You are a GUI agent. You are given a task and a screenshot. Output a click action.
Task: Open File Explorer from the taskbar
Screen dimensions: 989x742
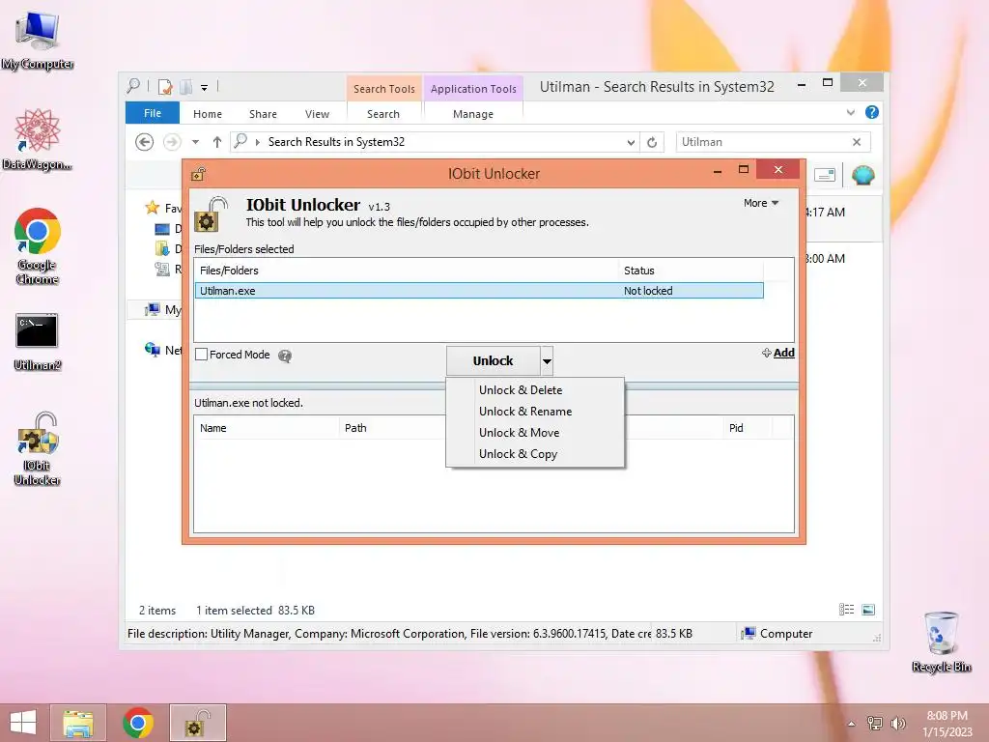(77, 723)
